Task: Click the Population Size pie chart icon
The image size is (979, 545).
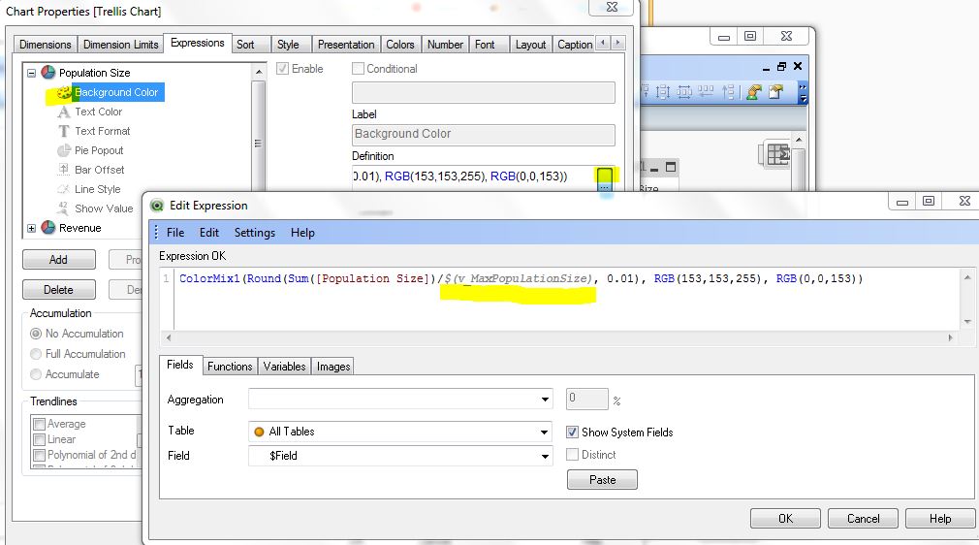Action: [x=48, y=73]
